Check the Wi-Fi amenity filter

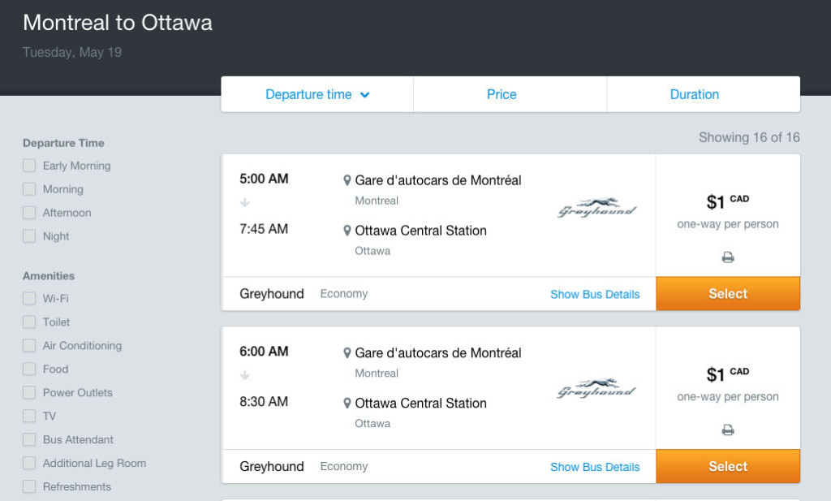(29, 298)
